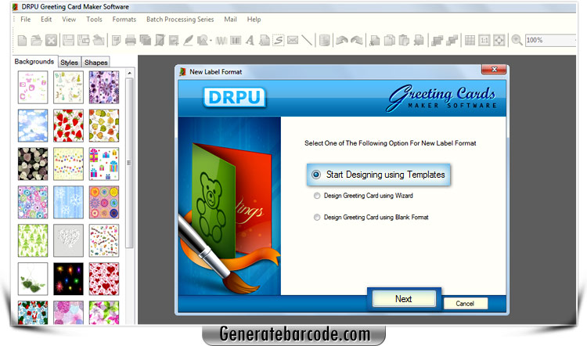Select the line drawing tool

(x=307, y=40)
